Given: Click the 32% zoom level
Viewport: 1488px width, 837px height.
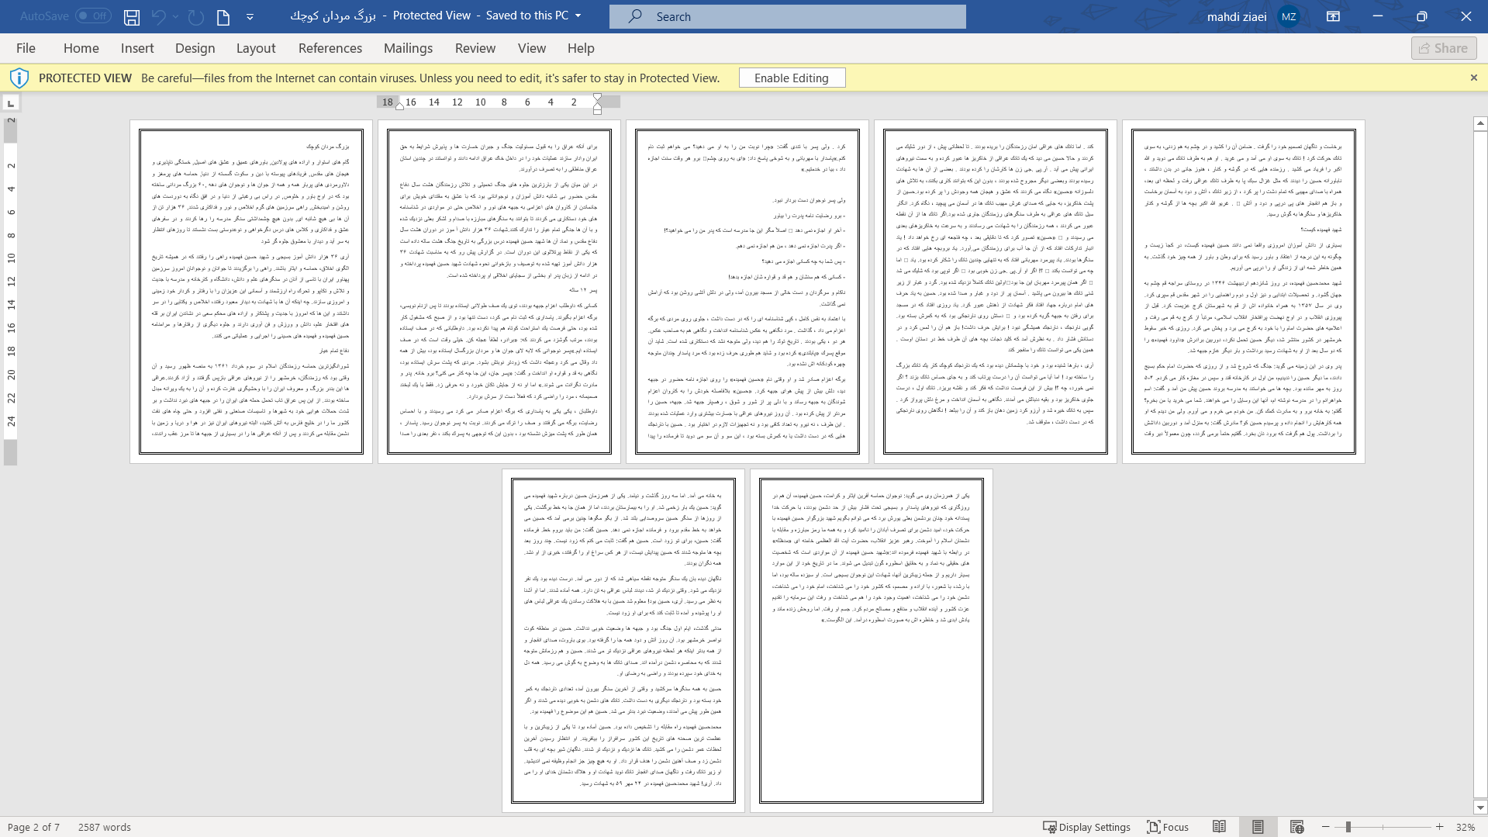Looking at the screenshot, I should 1465,827.
